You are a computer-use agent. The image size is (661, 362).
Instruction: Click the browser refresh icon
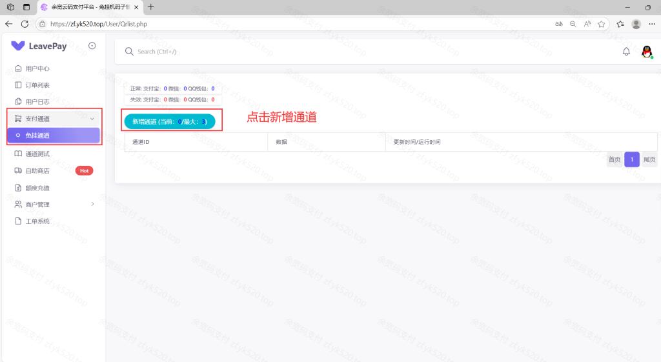point(25,24)
